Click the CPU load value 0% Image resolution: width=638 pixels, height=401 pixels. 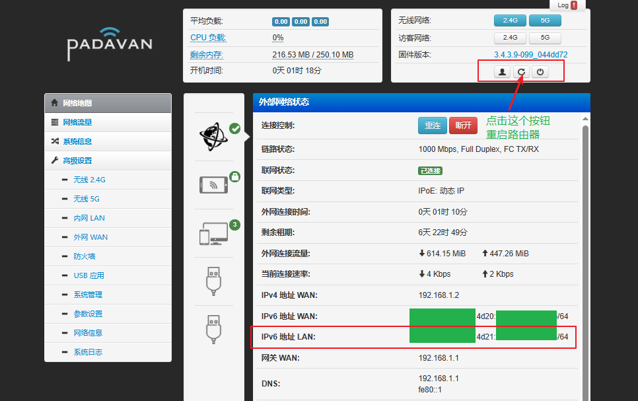coord(278,38)
